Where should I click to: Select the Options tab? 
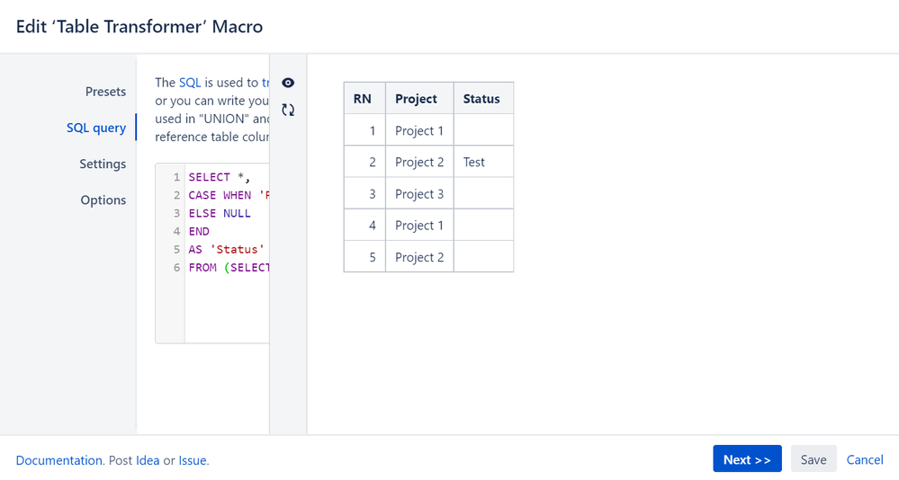pos(103,200)
